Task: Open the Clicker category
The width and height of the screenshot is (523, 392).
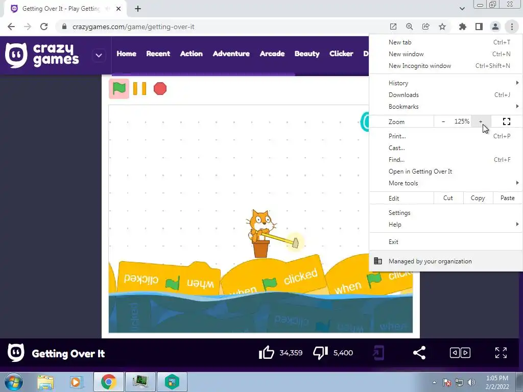Action: 341,54
